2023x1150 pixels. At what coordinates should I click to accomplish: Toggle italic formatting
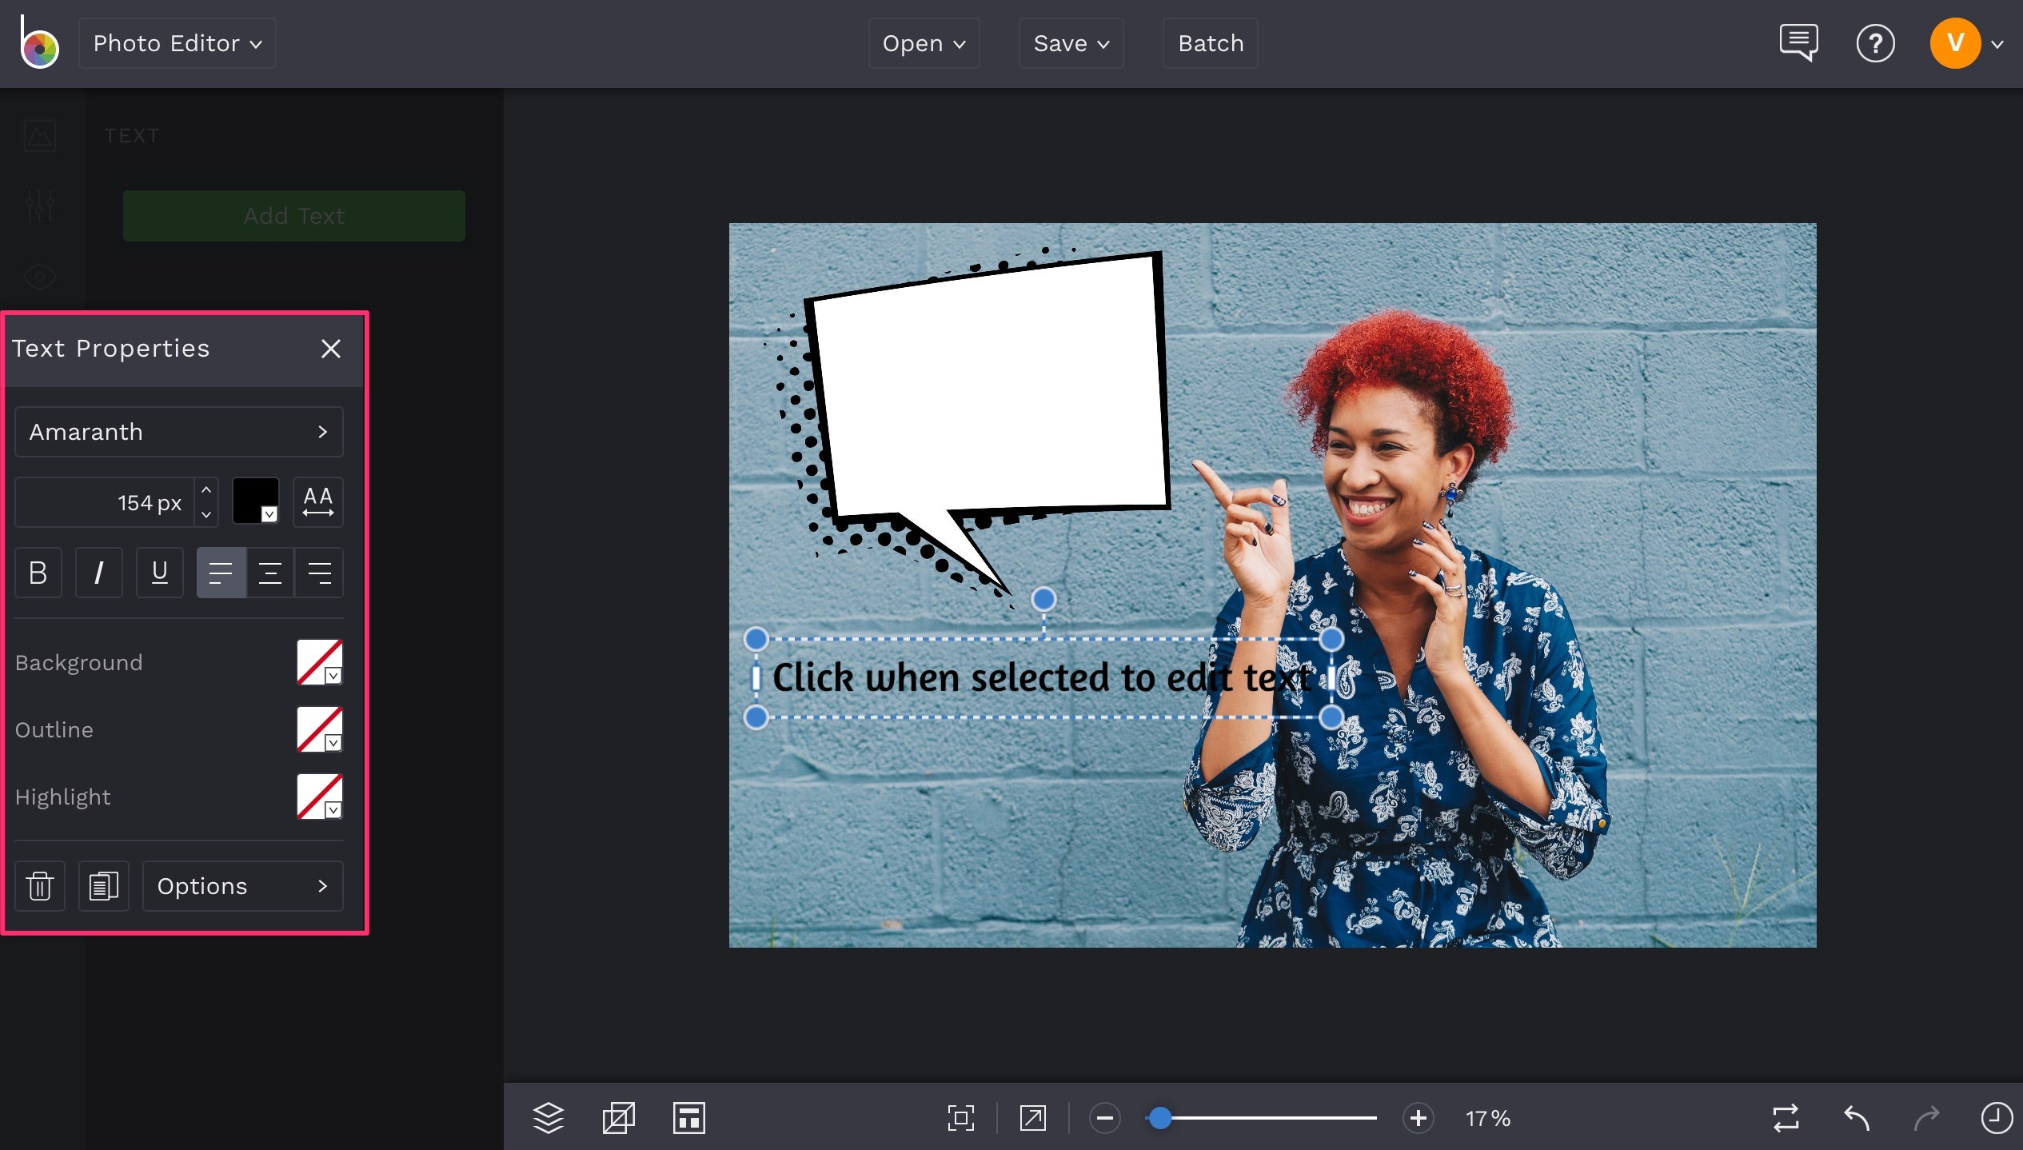pos(98,573)
